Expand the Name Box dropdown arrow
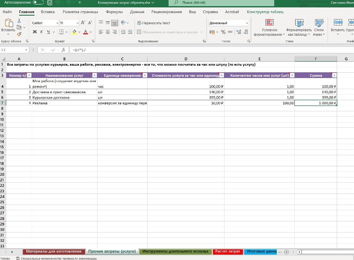This screenshot has width=354, height=260. (26, 50)
